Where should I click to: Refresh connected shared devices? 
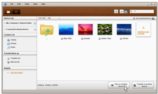(x=35, y=30)
